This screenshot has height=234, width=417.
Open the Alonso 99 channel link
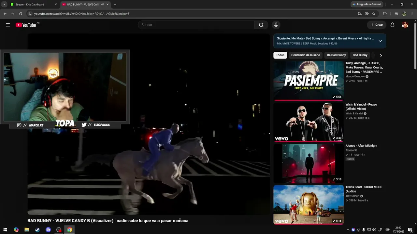352,150
